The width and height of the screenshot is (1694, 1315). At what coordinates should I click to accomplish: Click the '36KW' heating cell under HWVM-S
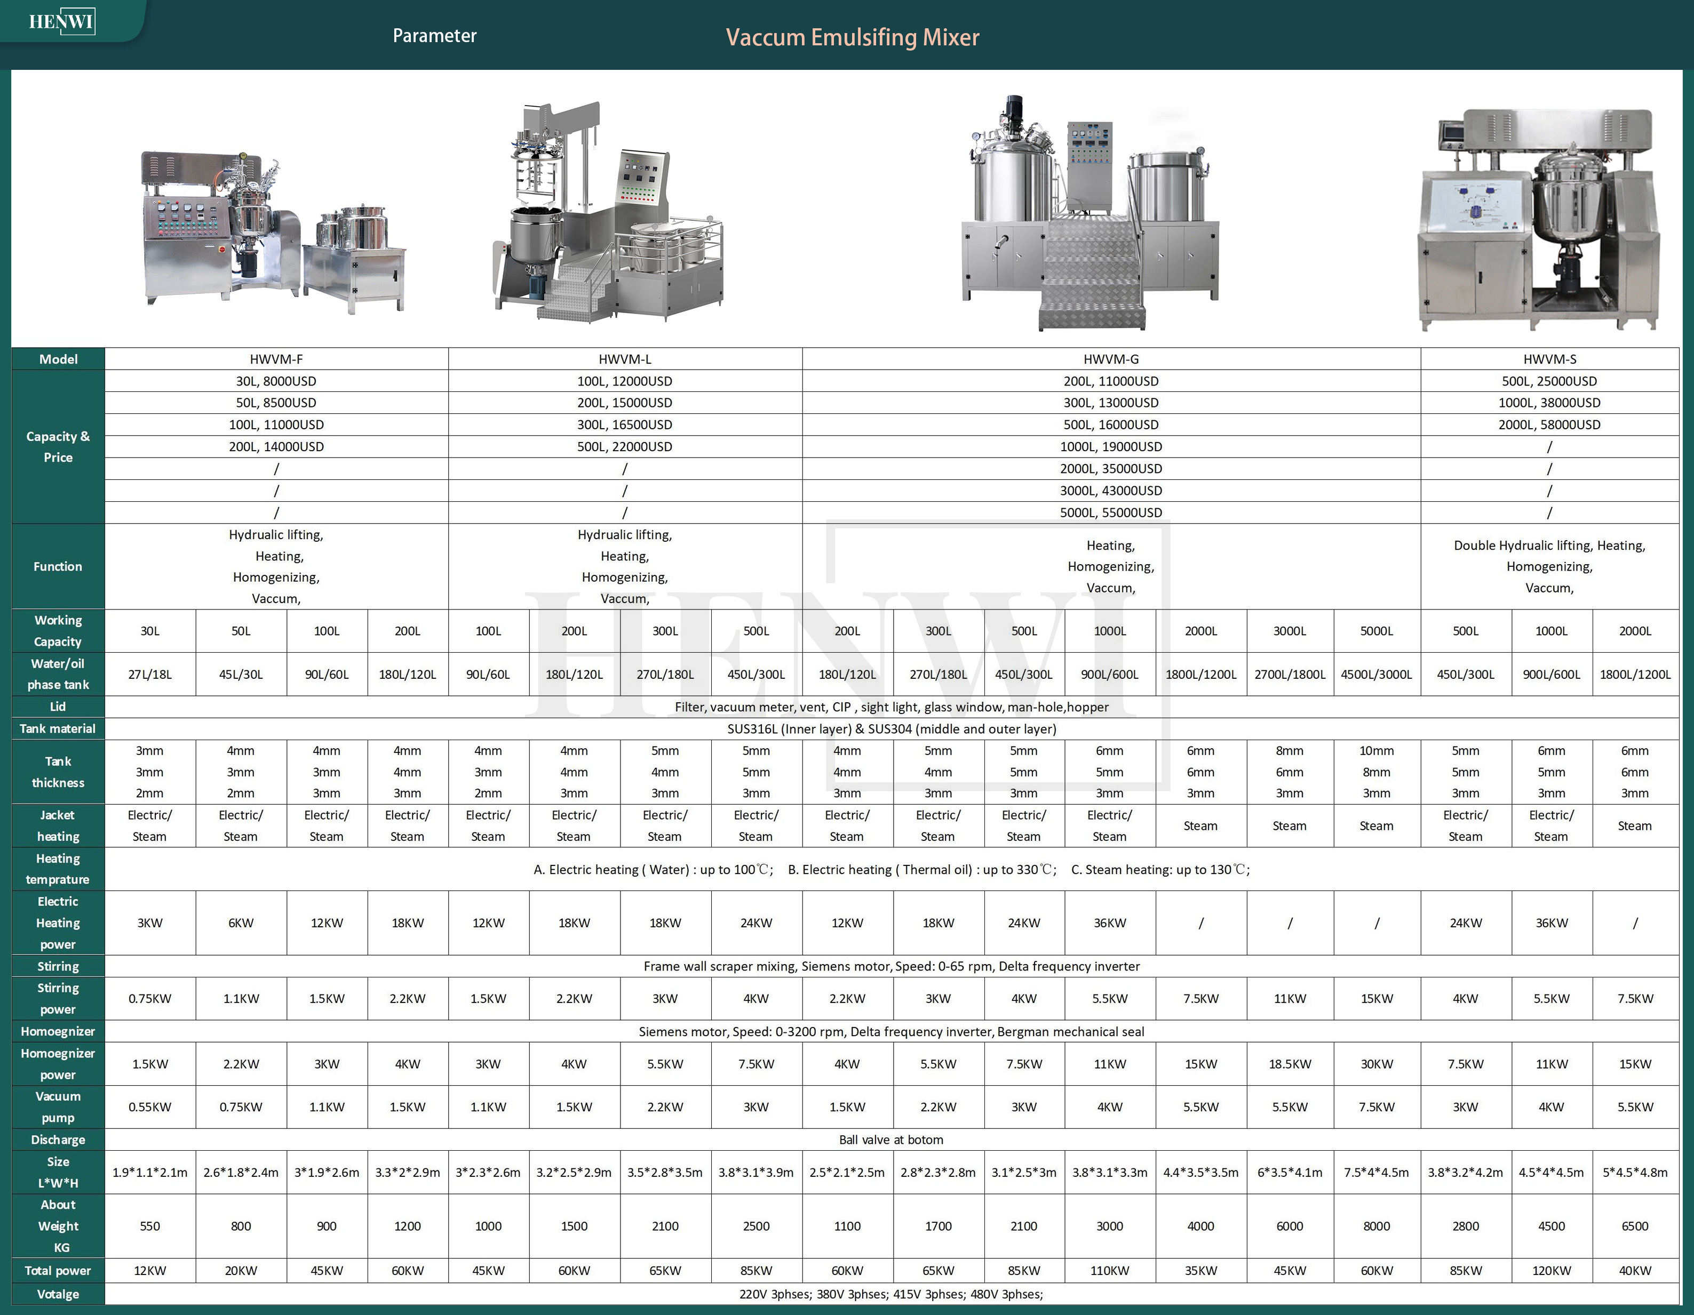tap(1552, 923)
